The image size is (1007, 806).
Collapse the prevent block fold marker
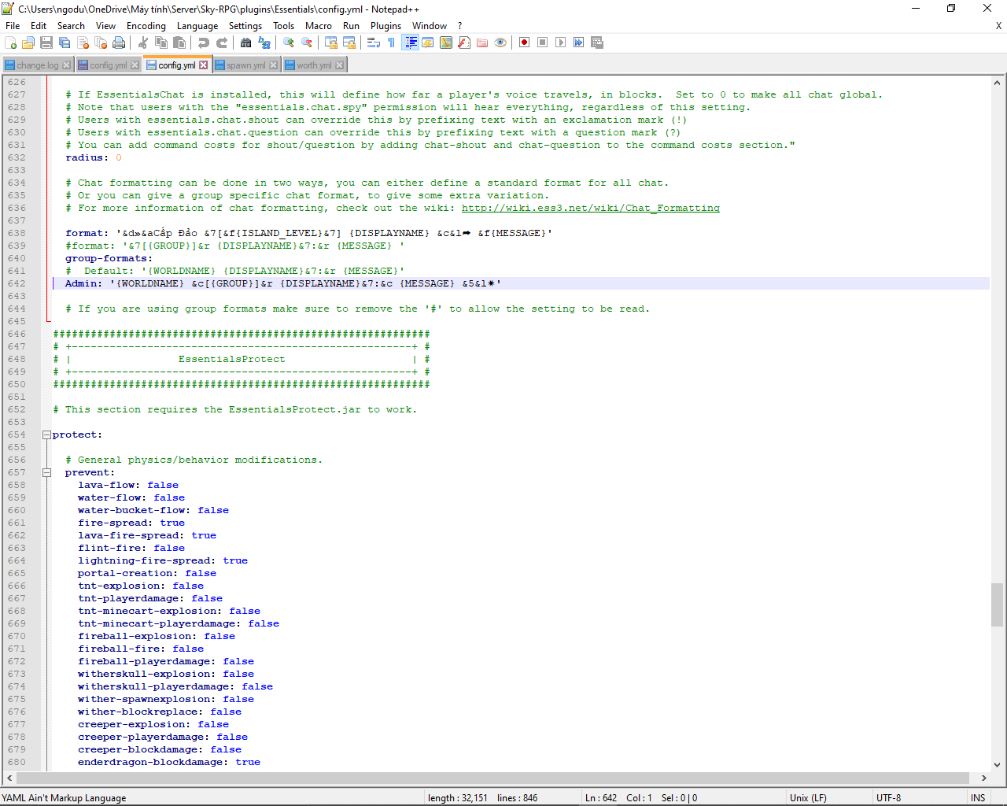(x=46, y=472)
